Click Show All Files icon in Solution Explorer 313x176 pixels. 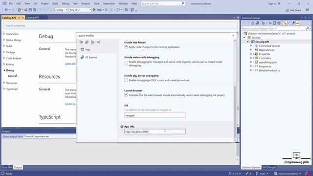click(279, 23)
